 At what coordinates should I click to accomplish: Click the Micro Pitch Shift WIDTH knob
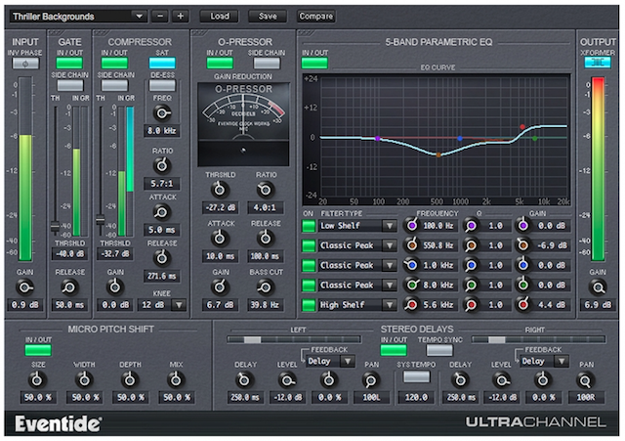[84, 380]
